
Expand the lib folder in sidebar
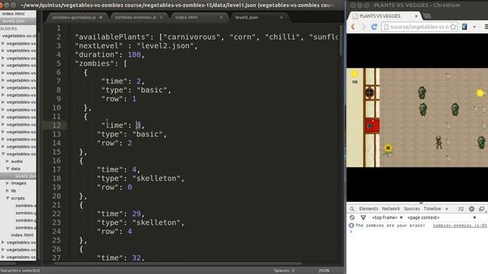tap(8, 190)
